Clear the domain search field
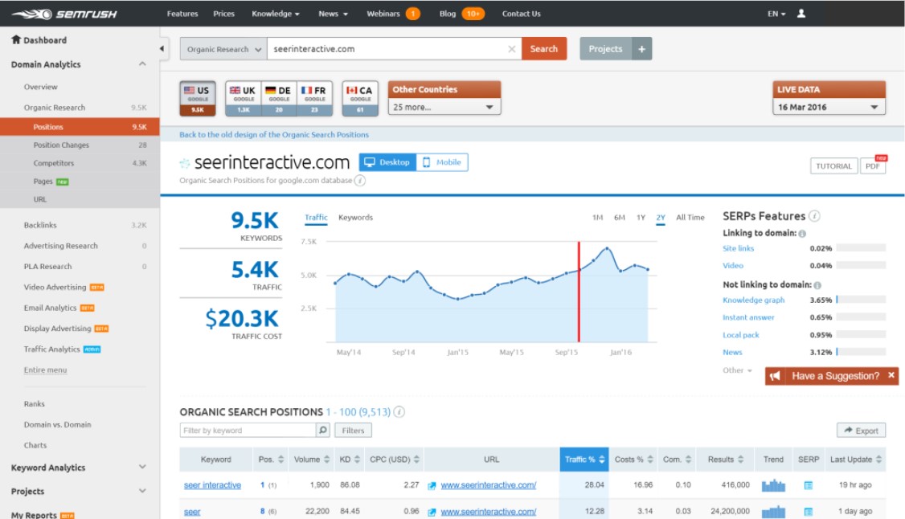The width and height of the screenshot is (905, 519). (x=511, y=49)
